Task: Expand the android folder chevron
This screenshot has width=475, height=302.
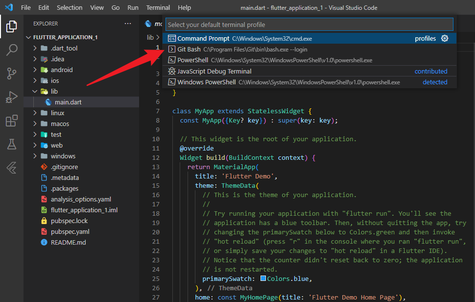Action: click(x=35, y=70)
